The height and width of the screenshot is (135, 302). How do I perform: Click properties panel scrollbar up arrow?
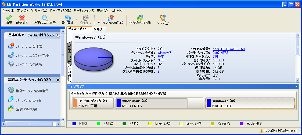[298, 36]
